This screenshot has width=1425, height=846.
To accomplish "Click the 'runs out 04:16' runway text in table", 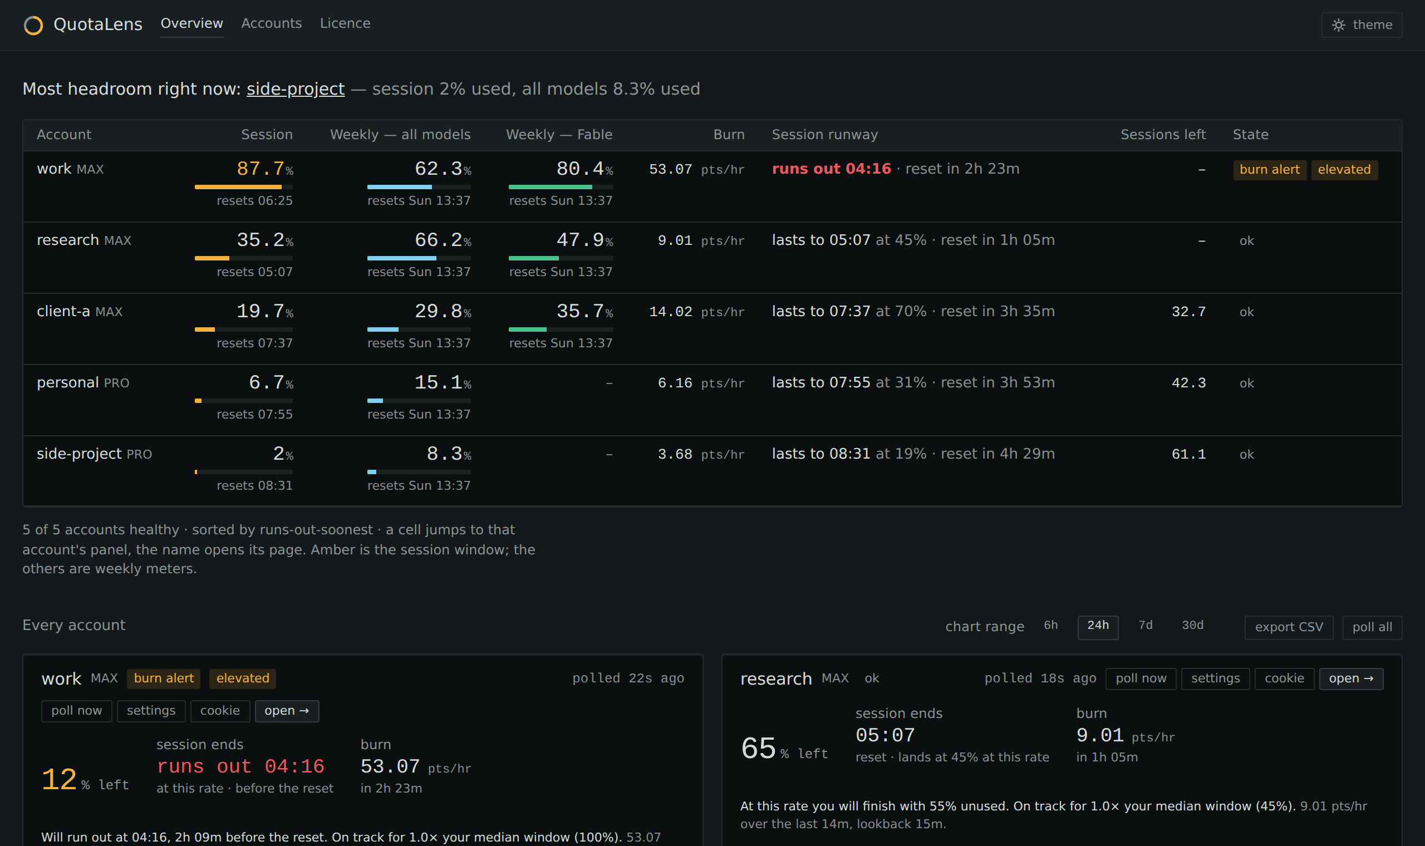I will (831, 169).
